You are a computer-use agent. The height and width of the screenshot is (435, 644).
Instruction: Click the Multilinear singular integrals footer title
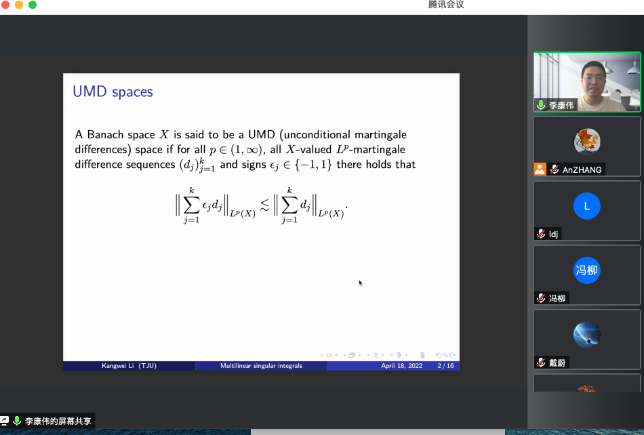(x=261, y=366)
